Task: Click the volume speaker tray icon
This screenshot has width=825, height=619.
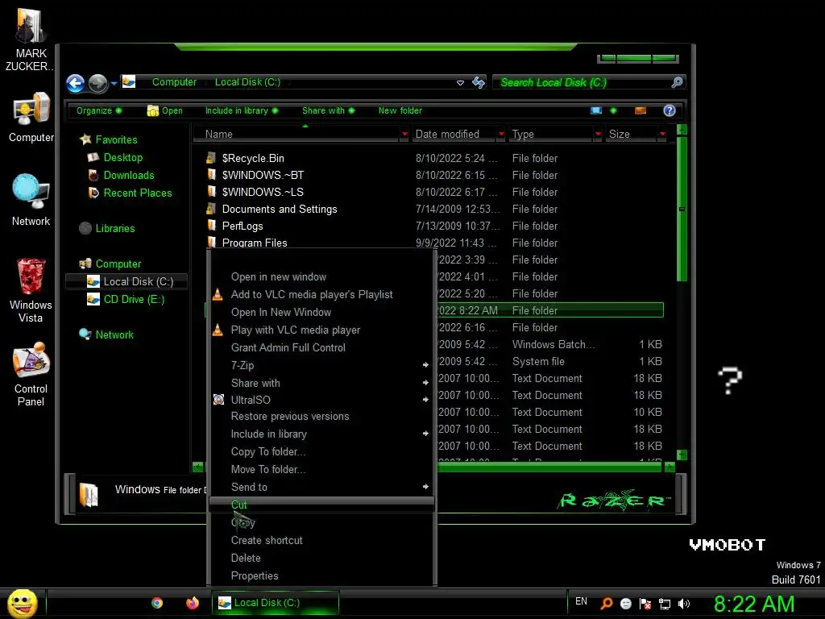Action: [684, 604]
